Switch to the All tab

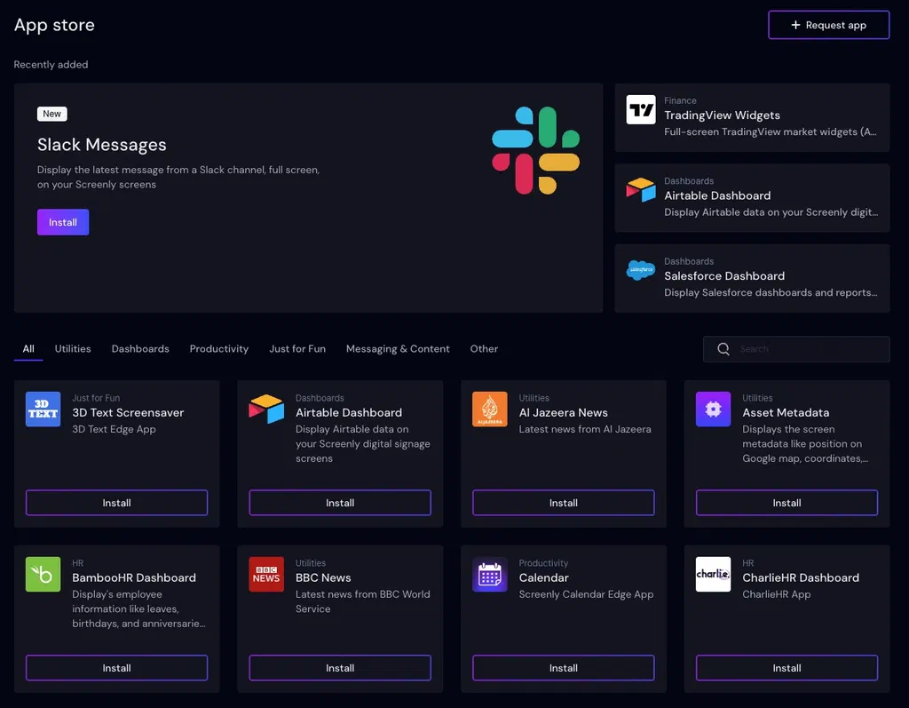28,349
